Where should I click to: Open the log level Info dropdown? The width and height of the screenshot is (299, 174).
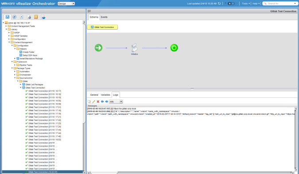(x=116, y=101)
